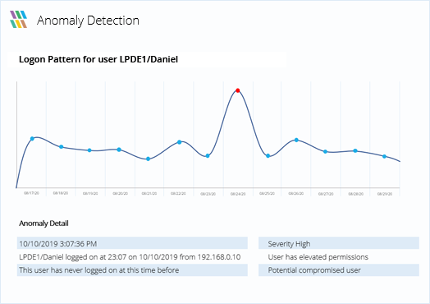Click the 08/18/20 axis date label
430x304 pixels.
(61, 193)
